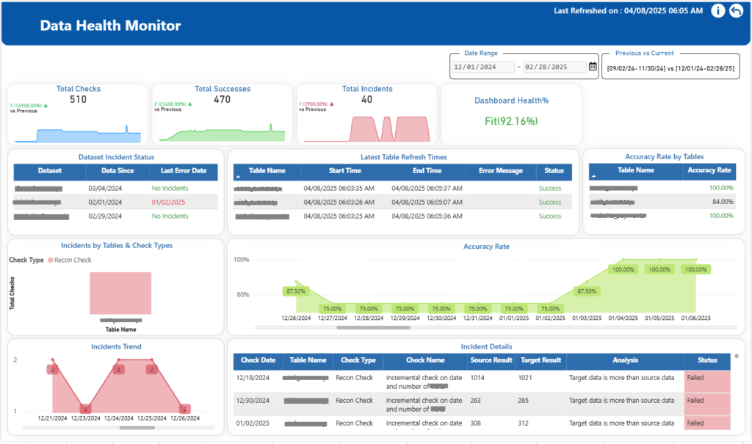Click the Recon Check legend color swatch
The height and width of the screenshot is (444, 752).
(x=51, y=260)
